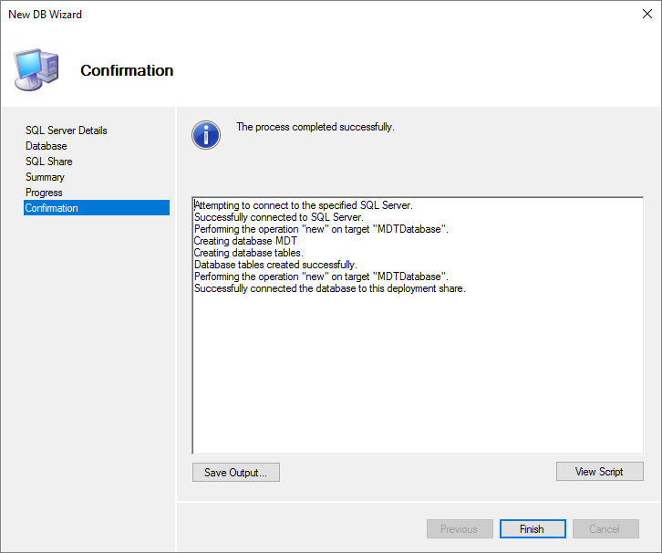The width and height of the screenshot is (662, 553).
Task: Click 'Database tables created successfully' line
Action: [275, 265]
